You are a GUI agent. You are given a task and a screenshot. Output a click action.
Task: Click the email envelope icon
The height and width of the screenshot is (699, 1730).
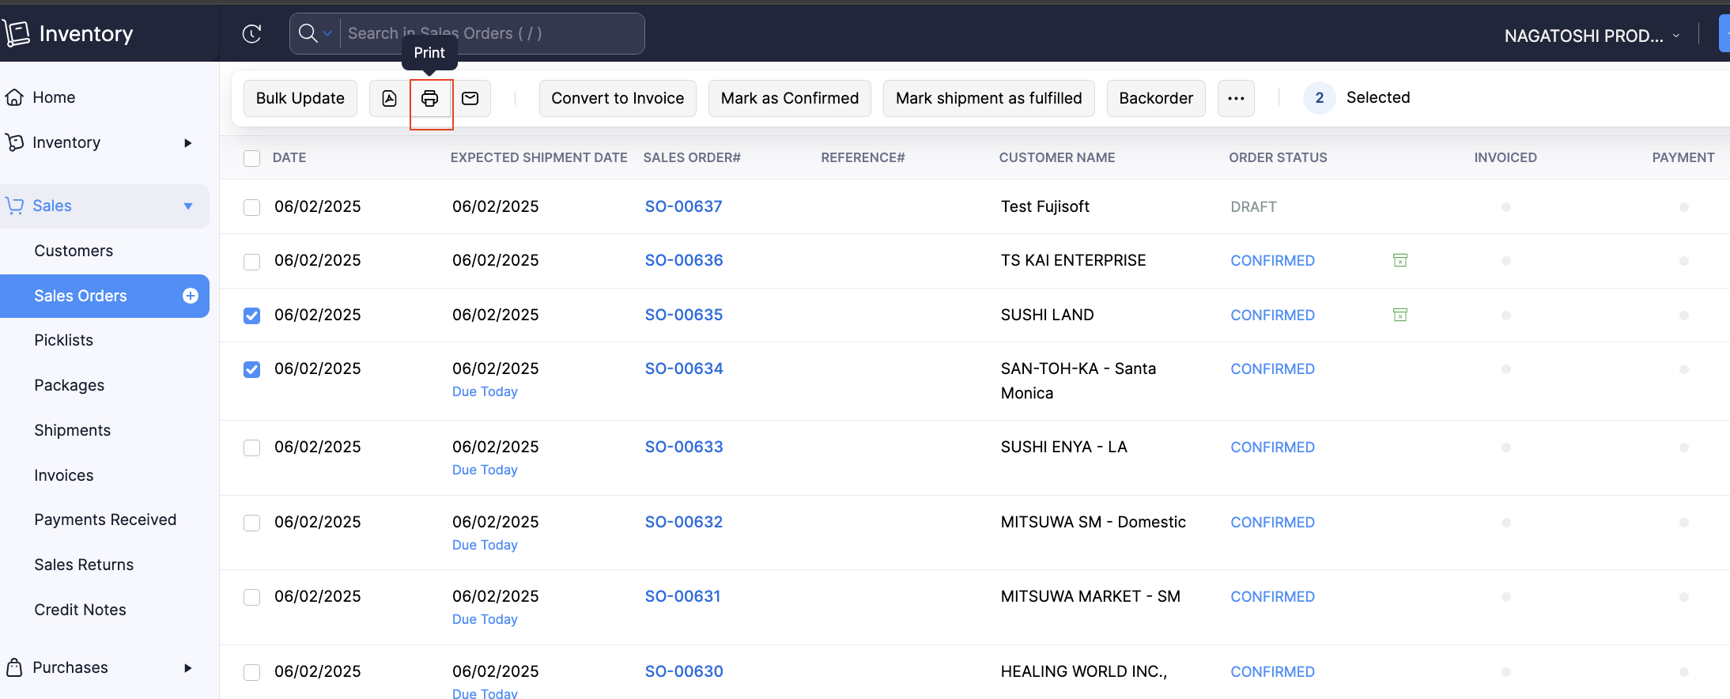click(x=470, y=98)
